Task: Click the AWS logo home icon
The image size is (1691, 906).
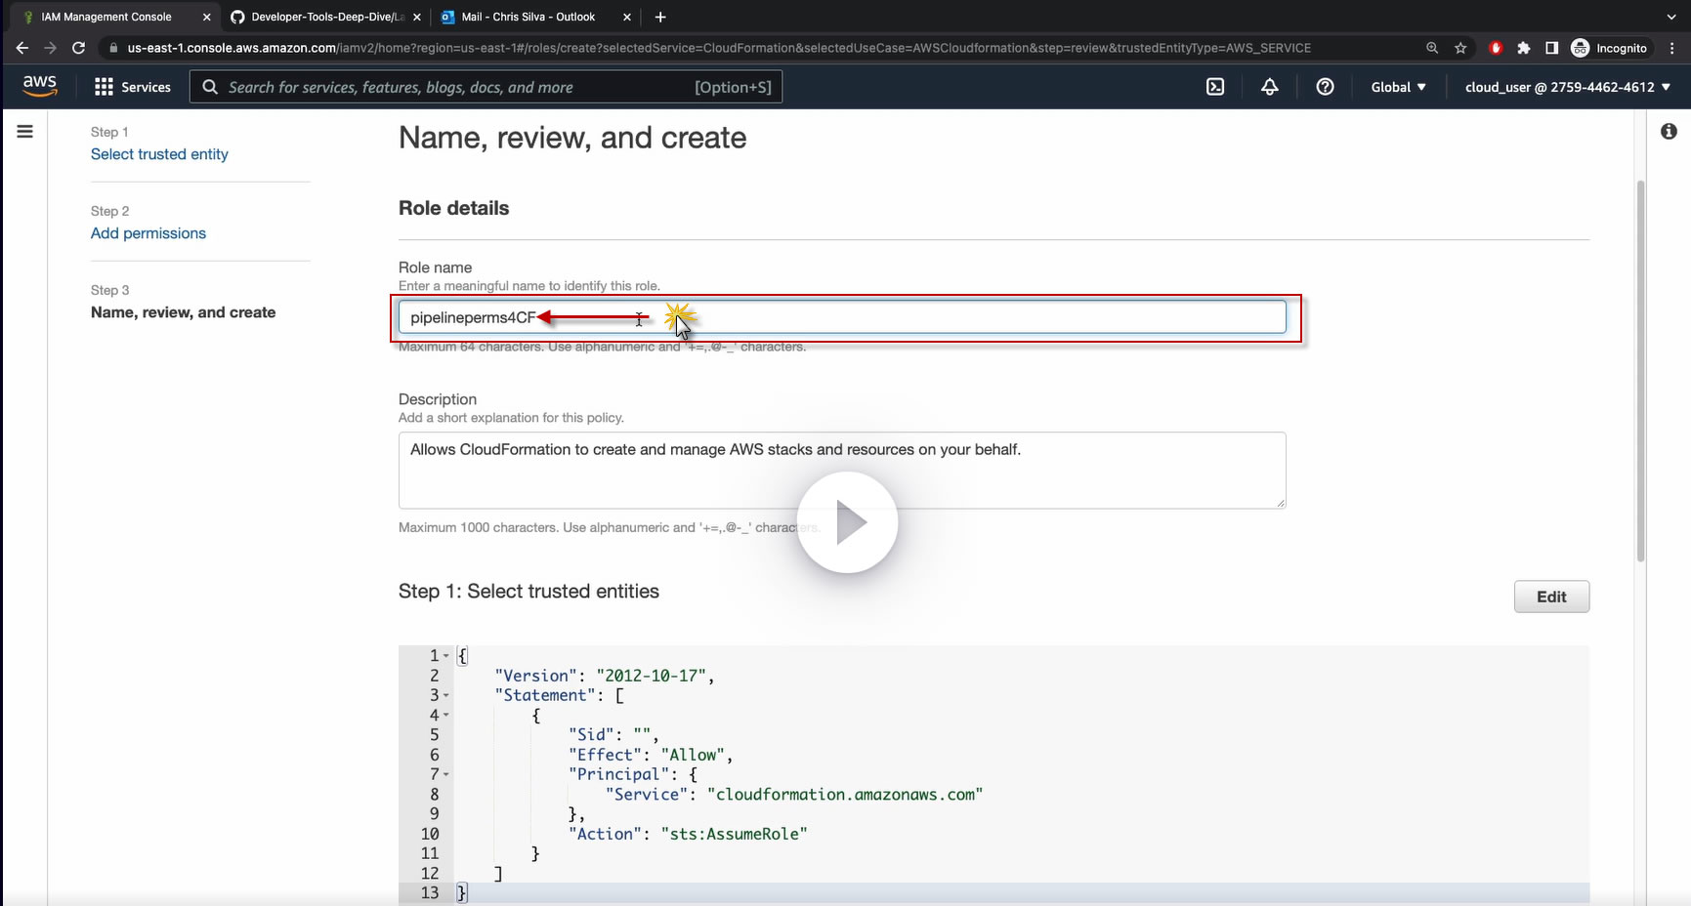Action: click(40, 86)
